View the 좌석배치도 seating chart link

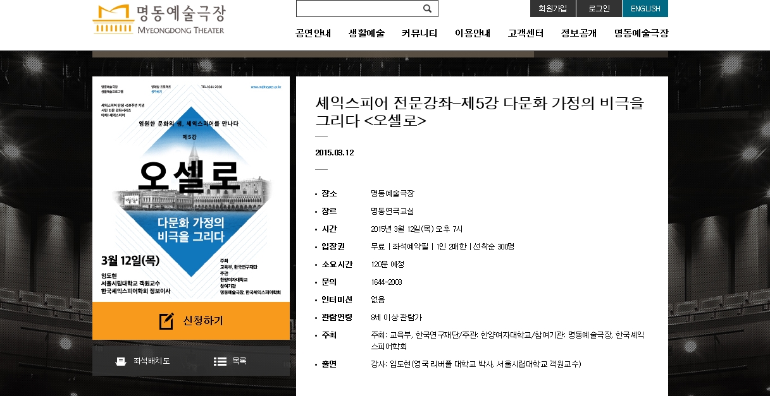[x=151, y=361]
